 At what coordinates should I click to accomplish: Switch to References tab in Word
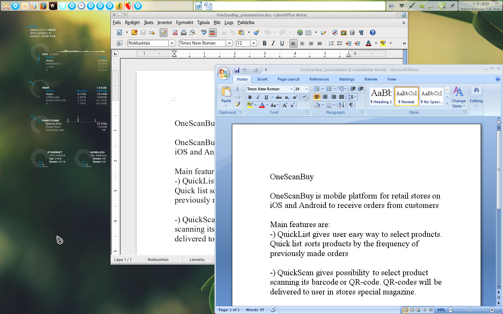point(319,79)
